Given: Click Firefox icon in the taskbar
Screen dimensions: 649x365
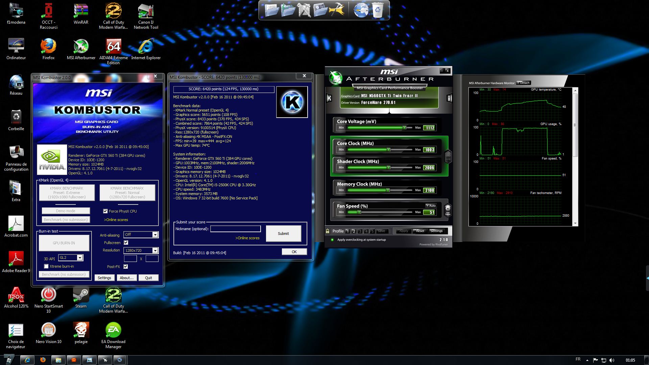Looking at the screenshot, I should [43, 360].
